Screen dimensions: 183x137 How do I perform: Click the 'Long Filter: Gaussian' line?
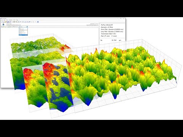pos(112,32)
